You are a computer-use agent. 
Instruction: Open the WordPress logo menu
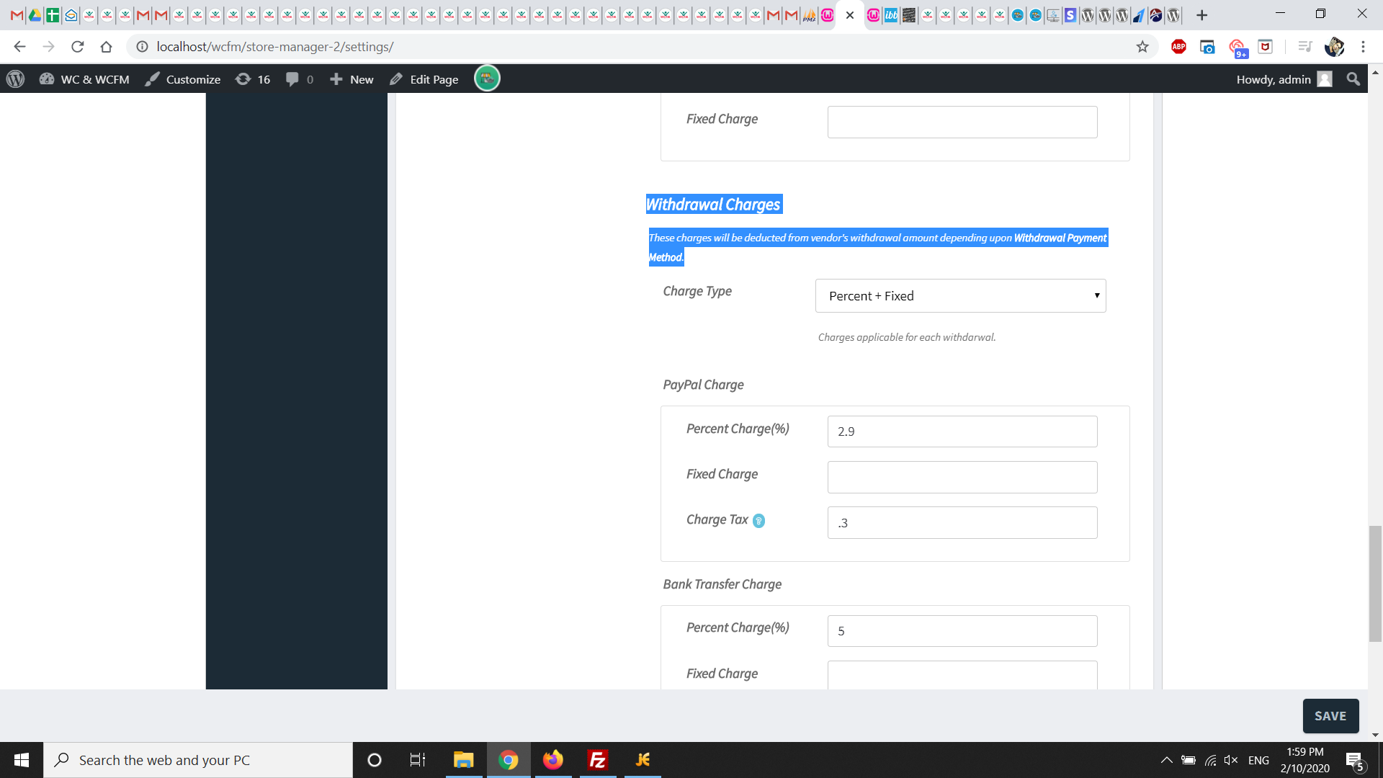point(15,79)
